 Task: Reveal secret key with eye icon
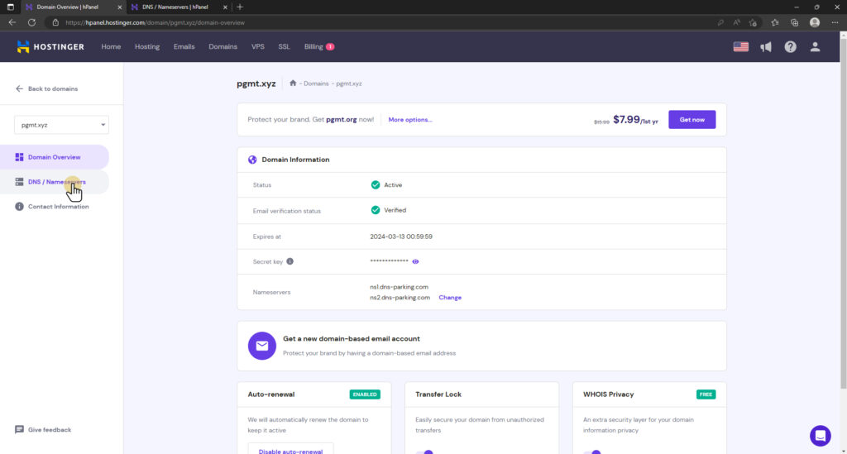415,261
